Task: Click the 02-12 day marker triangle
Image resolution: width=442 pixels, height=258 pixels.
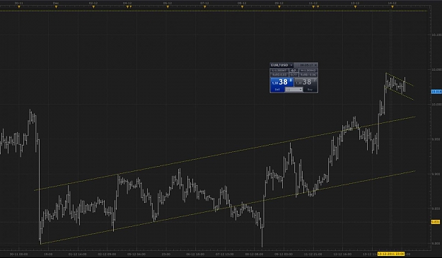Action: coord(93,7)
